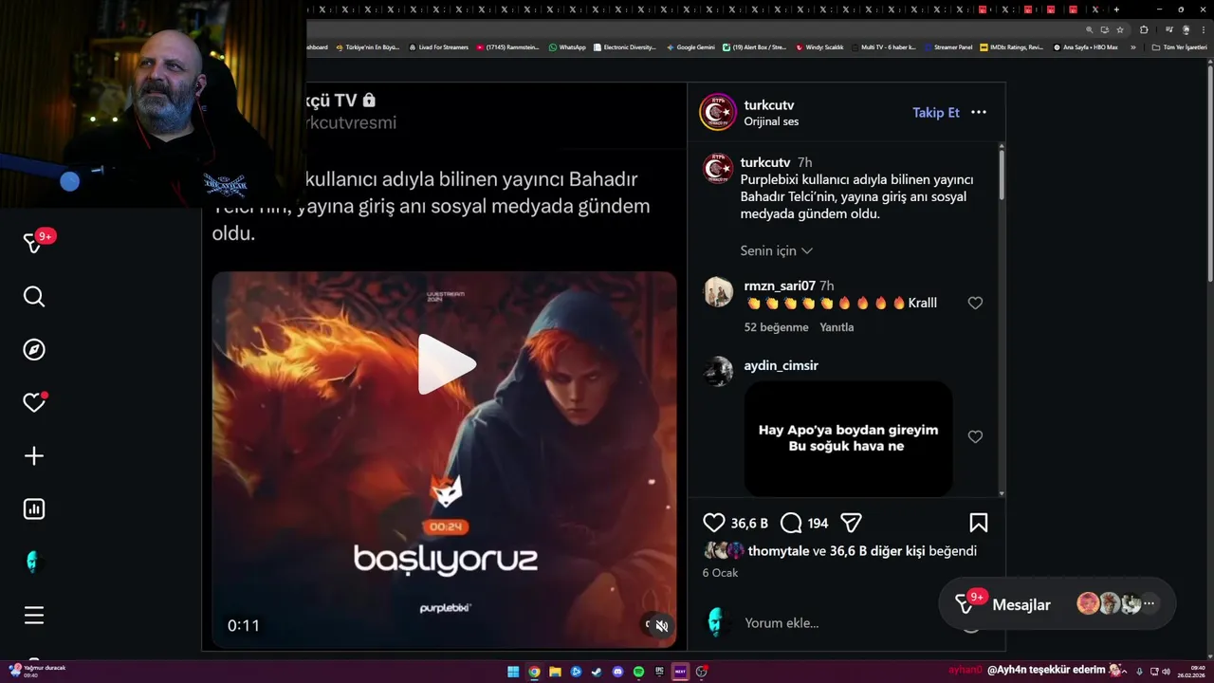Open Instagram search in the sidebar
The image size is (1214, 683).
click(34, 297)
